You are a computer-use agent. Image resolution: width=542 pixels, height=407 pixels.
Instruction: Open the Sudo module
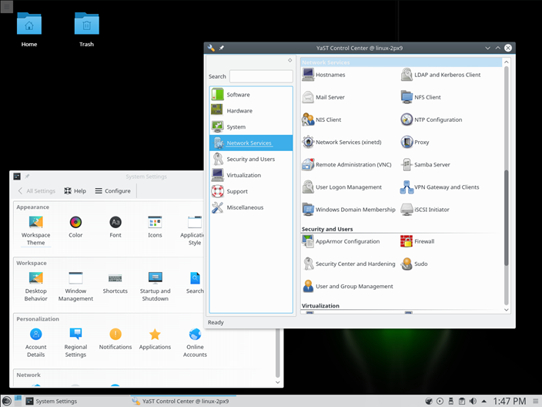414,264
